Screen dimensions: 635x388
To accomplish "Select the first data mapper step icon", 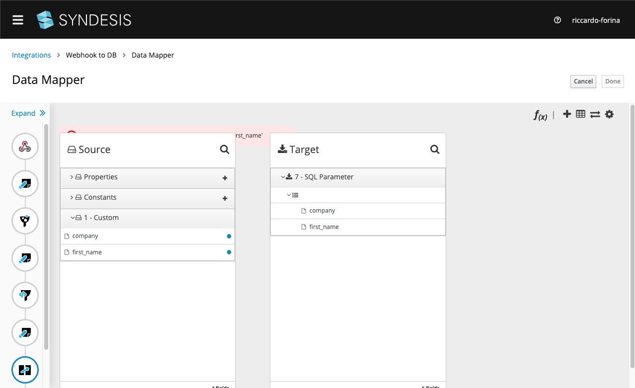I will click(25, 184).
